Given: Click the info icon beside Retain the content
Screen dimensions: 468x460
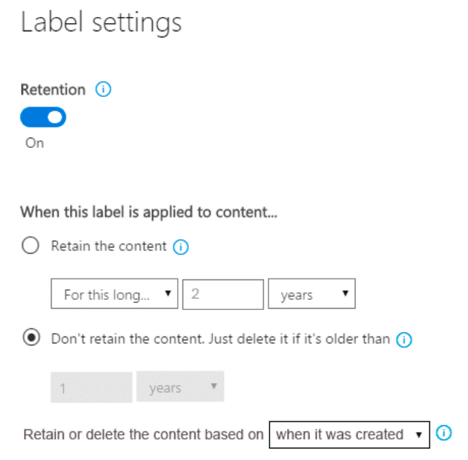Looking at the screenshot, I should [180, 247].
